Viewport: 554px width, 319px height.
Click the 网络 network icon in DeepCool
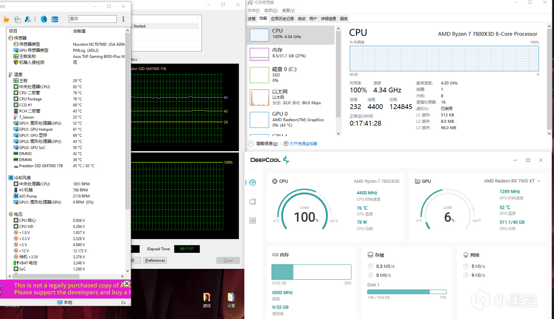[x=466, y=255]
